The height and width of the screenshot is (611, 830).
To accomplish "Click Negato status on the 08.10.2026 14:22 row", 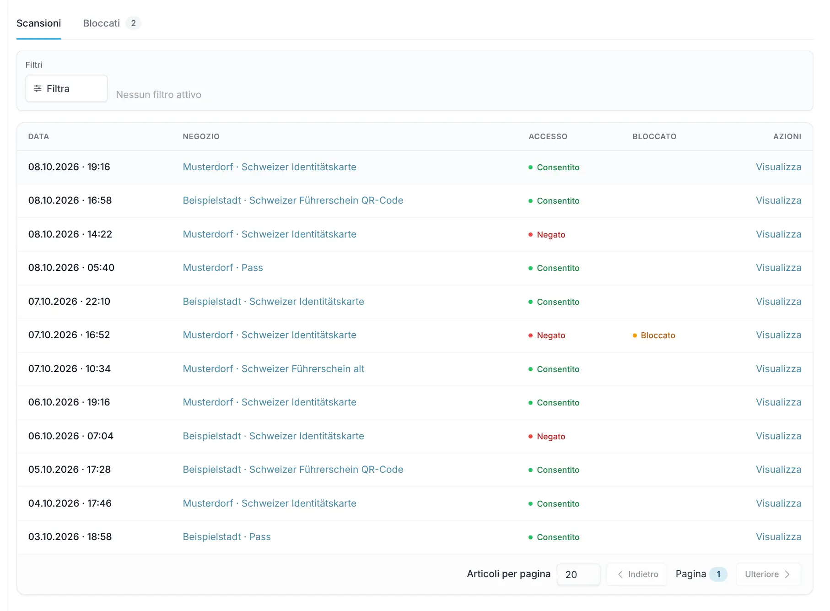I will point(547,235).
